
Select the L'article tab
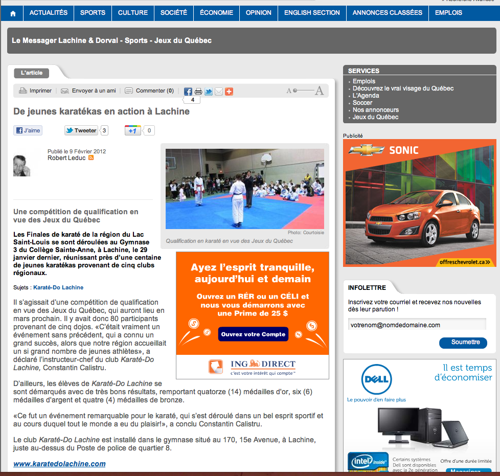pyautogui.click(x=32, y=73)
